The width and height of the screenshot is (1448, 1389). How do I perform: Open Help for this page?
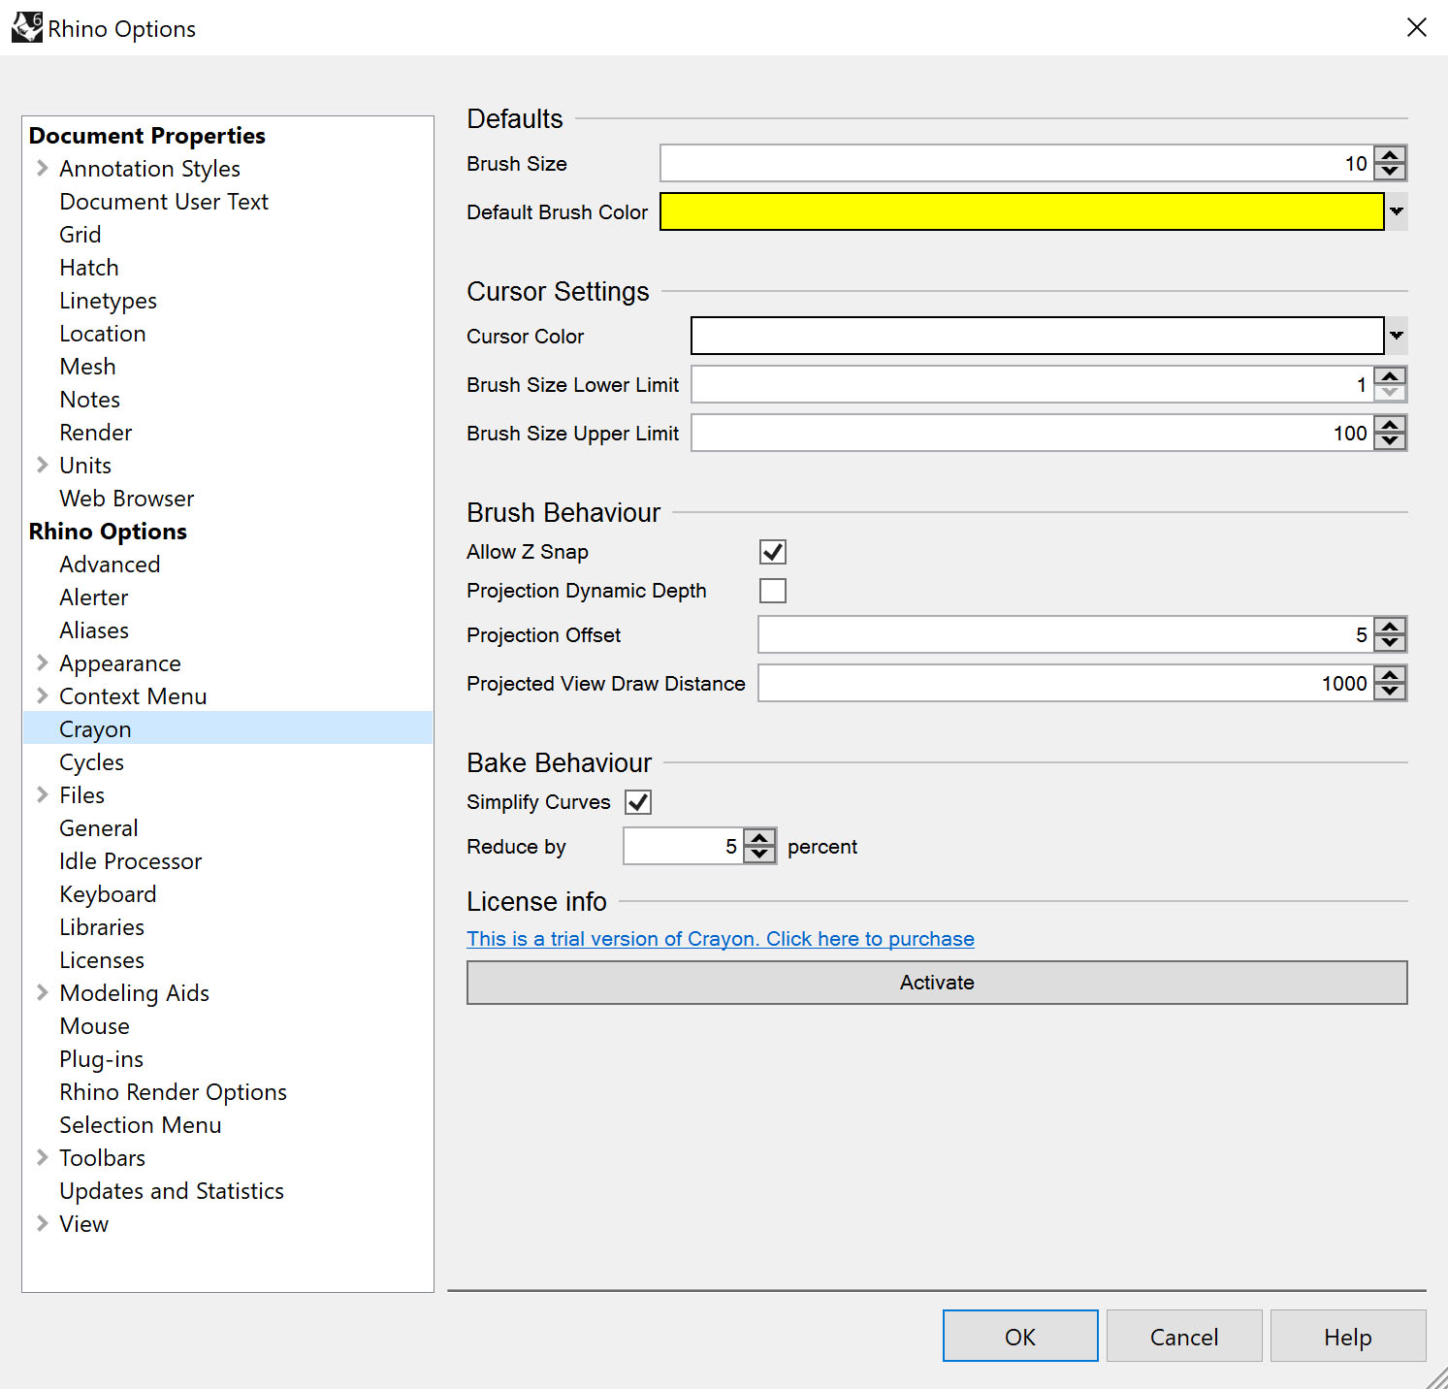(x=1348, y=1336)
